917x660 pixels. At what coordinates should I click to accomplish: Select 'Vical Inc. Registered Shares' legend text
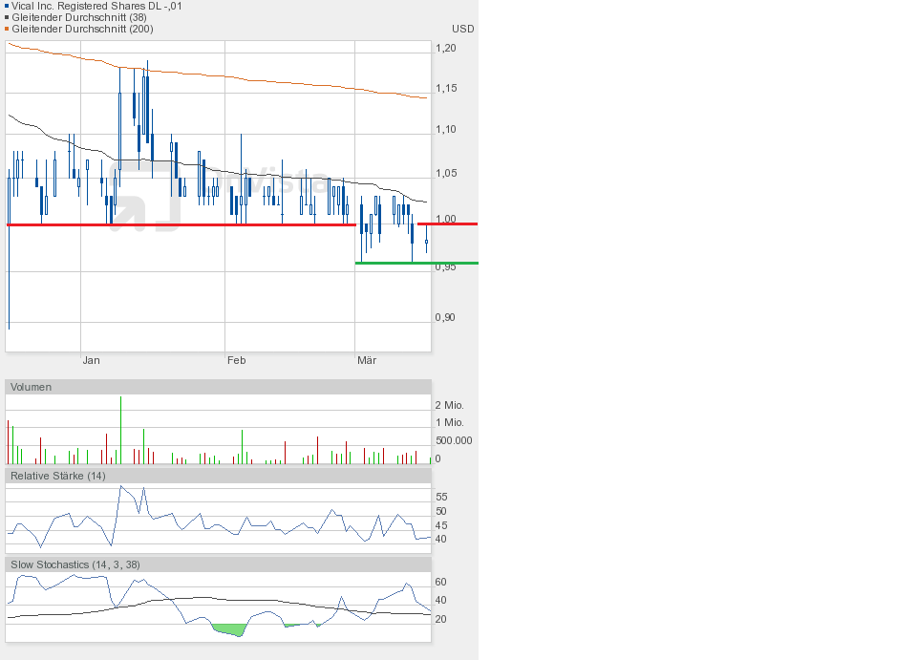(x=96, y=6)
